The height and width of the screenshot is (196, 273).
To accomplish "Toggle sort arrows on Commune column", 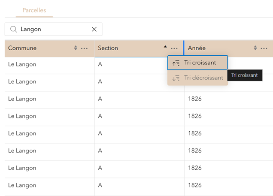I will (76, 48).
